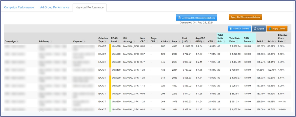
Task: Click the help icon beside Criterion Type
Action: click(x=105, y=41)
